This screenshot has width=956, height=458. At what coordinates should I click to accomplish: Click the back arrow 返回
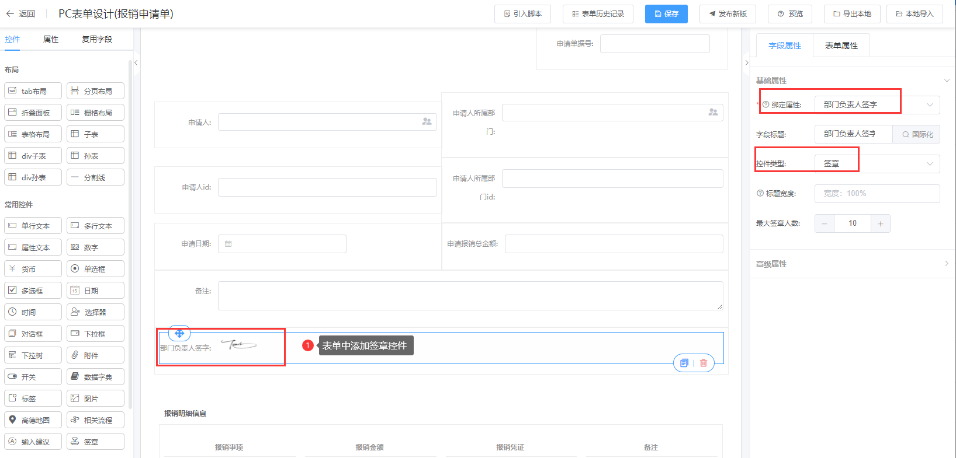click(x=20, y=13)
